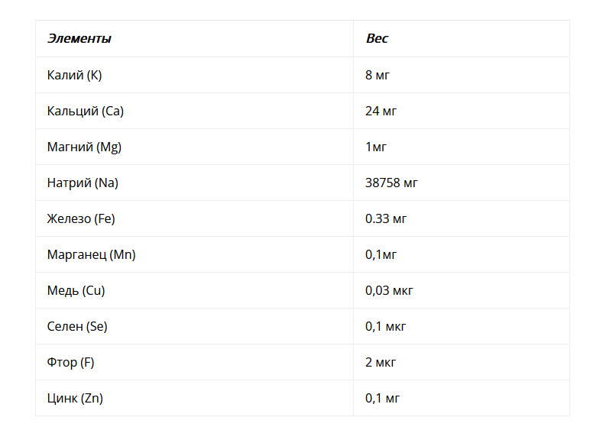593x430 pixels.
Task: Click the 24 мг value
Action: 381,111
